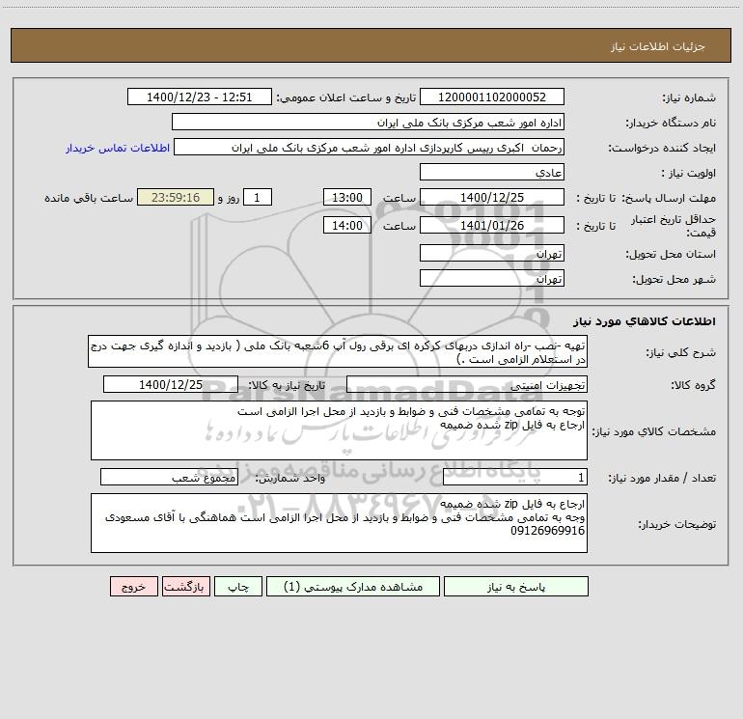The image size is (743, 719).
Task: Click the نام دستگاه خریدار label
Action: click(x=671, y=123)
